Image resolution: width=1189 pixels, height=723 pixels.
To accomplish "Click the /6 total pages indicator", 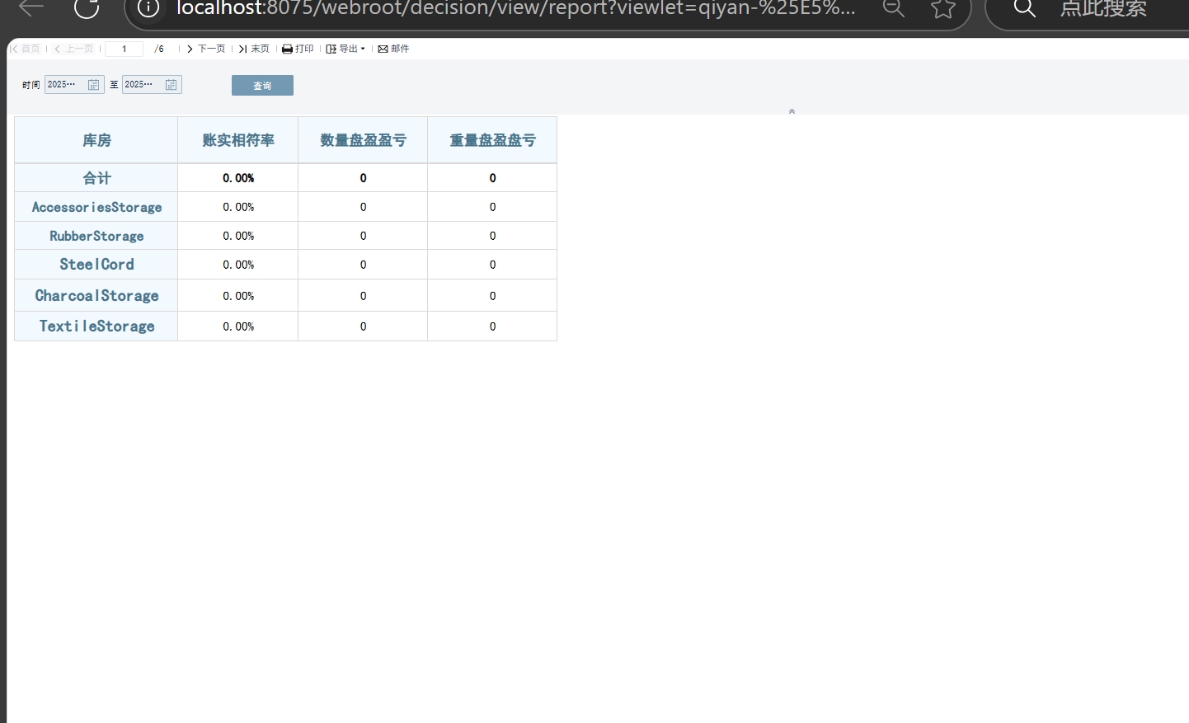I will (159, 49).
